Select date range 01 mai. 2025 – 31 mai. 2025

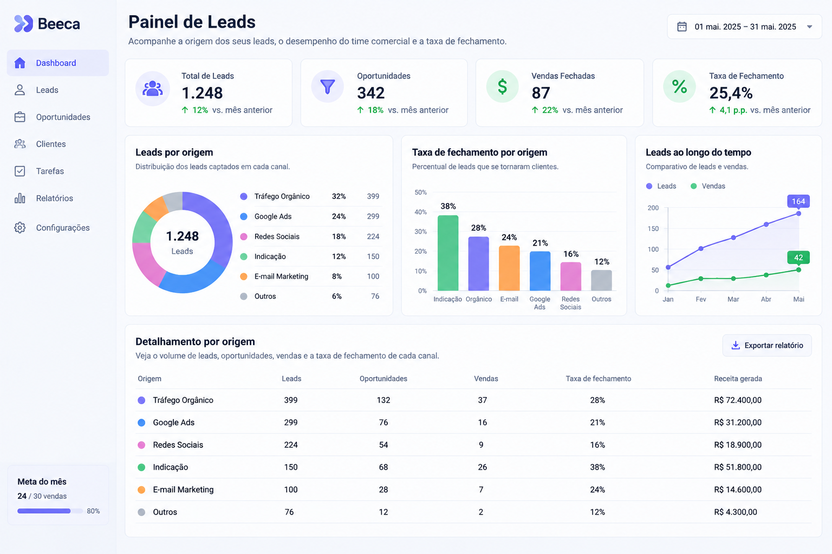tap(745, 27)
